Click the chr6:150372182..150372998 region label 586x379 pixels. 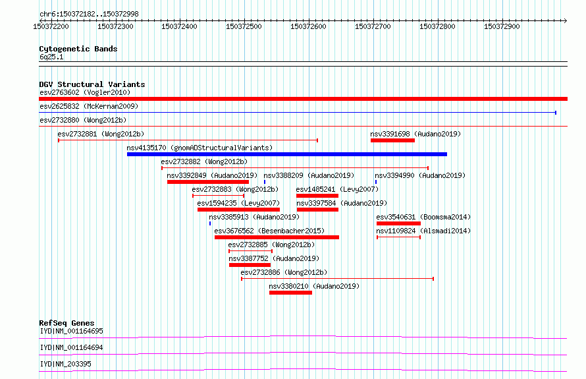coord(89,14)
